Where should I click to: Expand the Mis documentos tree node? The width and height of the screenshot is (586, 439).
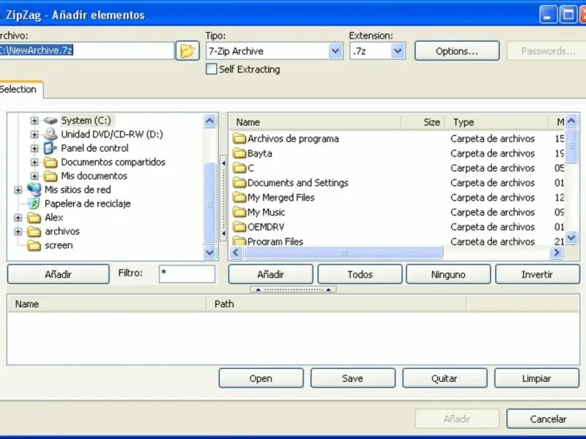34,176
